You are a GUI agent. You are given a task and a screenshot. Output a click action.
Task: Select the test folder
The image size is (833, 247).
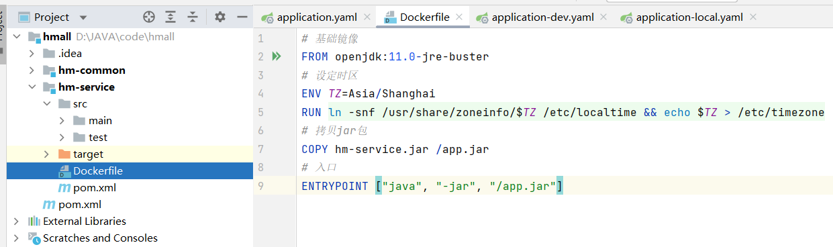click(98, 138)
